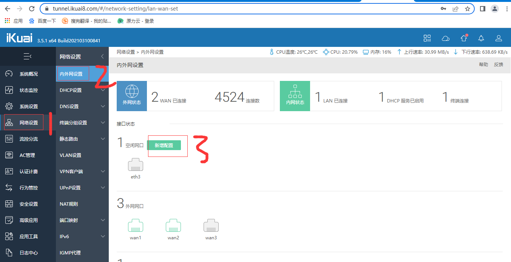Screen dimensions: 511x262
Task: Open the 流控分流 sidebar item
Action: pos(28,139)
